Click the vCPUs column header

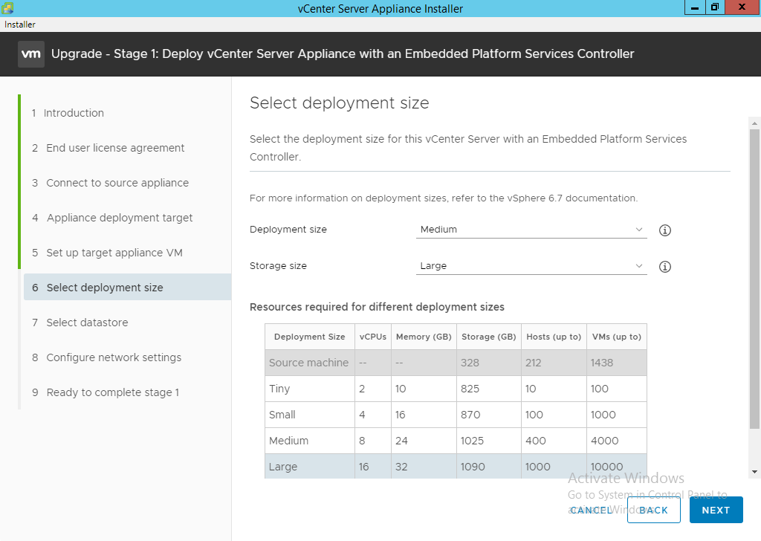tap(373, 337)
